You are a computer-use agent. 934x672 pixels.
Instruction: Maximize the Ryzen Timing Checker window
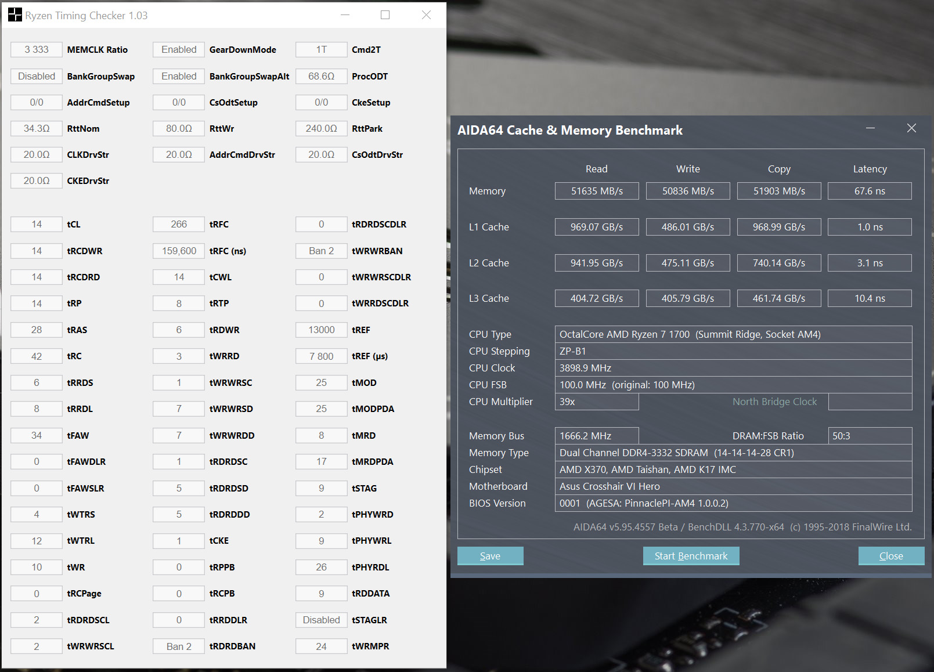385,15
